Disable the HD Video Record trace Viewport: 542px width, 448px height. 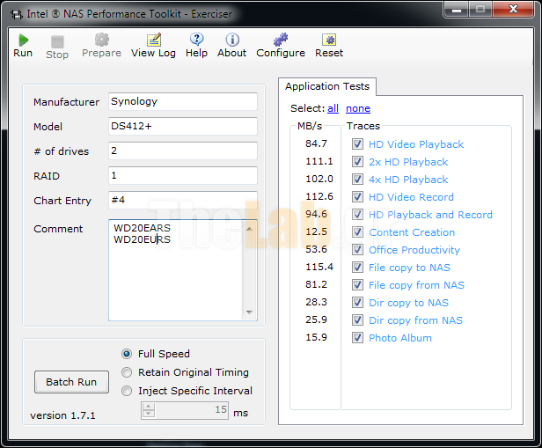pyautogui.click(x=357, y=196)
